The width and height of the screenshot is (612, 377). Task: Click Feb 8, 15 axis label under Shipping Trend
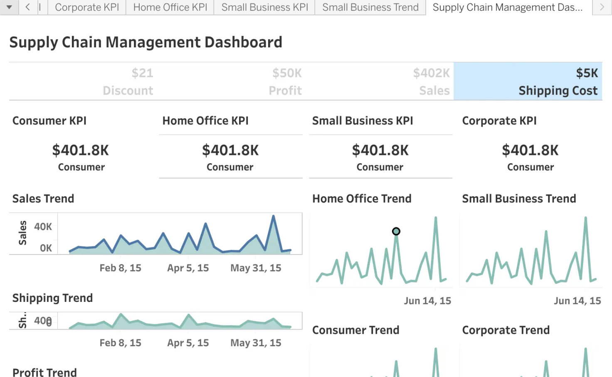click(x=120, y=343)
